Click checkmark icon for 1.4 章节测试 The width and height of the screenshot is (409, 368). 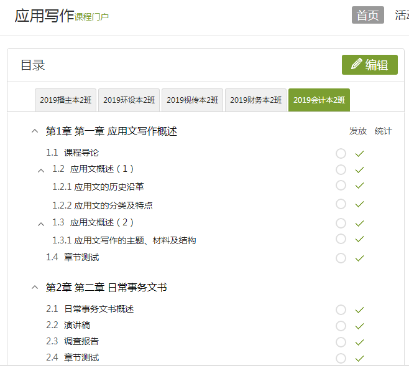pyautogui.click(x=359, y=258)
